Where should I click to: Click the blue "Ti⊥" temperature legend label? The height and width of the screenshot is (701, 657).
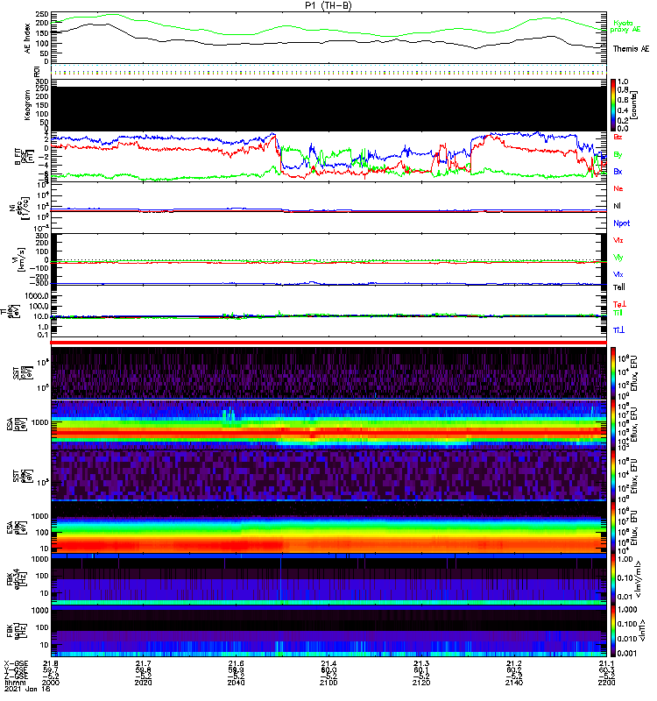pyautogui.click(x=618, y=330)
